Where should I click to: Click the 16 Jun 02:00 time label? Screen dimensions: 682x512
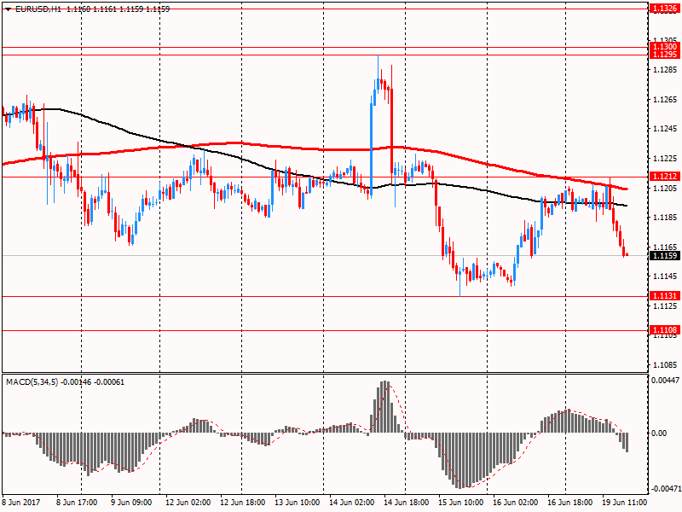click(516, 502)
